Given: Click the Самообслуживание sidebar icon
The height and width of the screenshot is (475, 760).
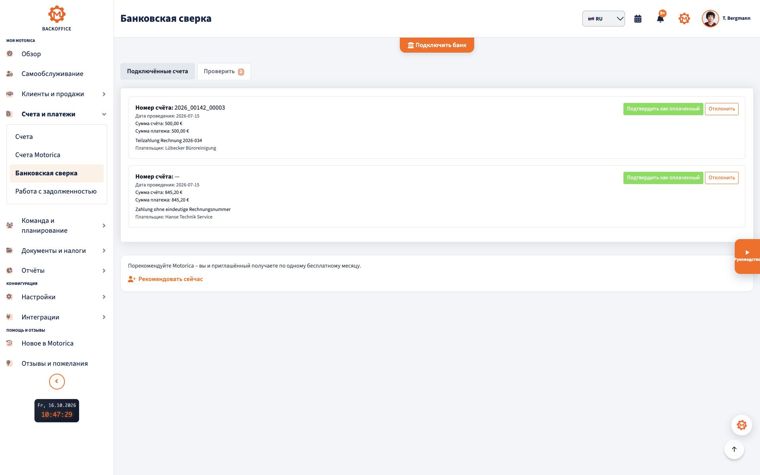Looking at the screenshot, I should [10, 74].
